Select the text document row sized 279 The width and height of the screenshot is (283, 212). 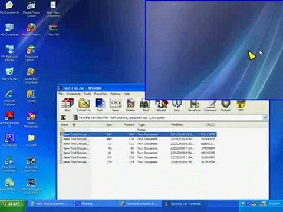(137, 162)
